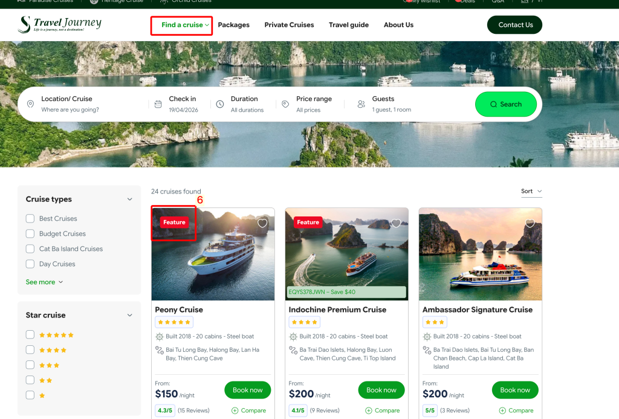Viewport: 619px width, 419px height.
Task: Open the Sort dropdown
Action: 531,191
